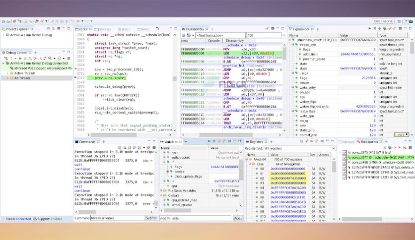Click the Quick Access search box
The width and height of the screenshot is (415, 240).
(383, 21)
